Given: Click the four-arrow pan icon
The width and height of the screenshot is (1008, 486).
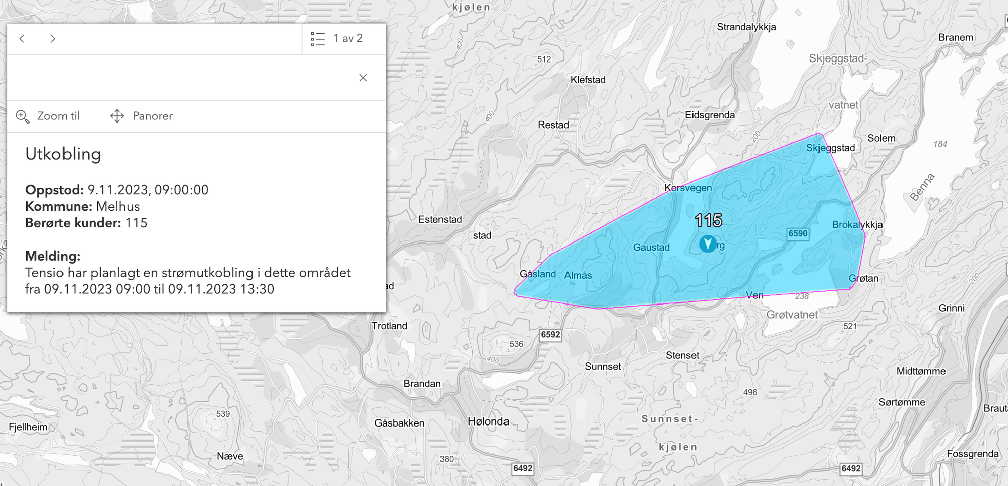Looking at the screenshot, I should click(117, 116).
